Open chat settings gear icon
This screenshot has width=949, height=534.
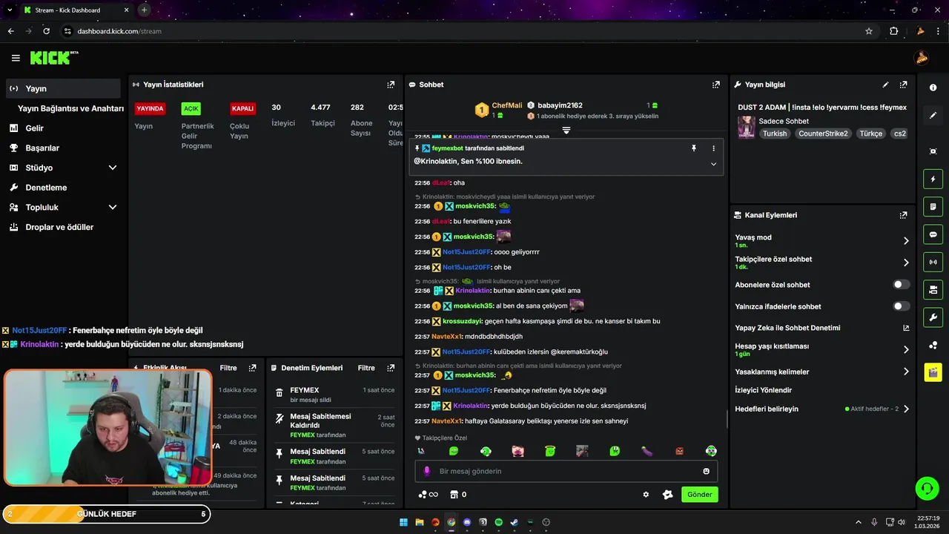tap(646, 495)
